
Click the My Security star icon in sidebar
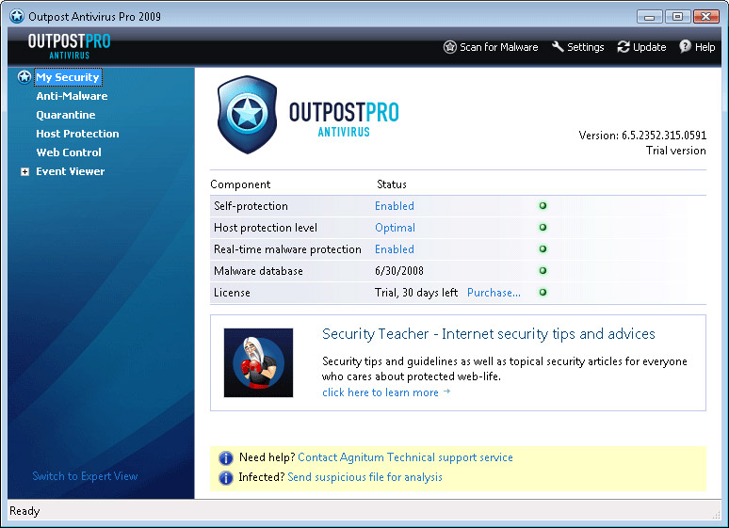24,76
